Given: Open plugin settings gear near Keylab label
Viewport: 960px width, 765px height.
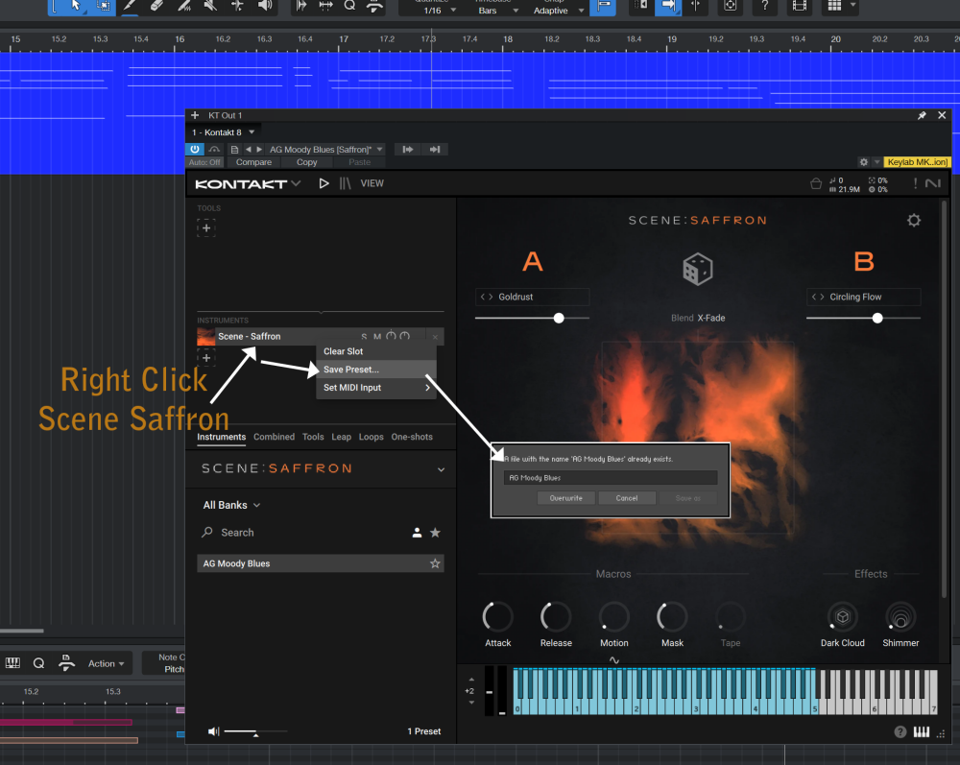Looking at the screenshot, I should click(x=863, y=162).
